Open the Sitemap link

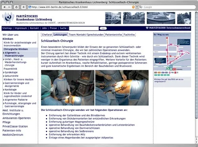point(7,28)
